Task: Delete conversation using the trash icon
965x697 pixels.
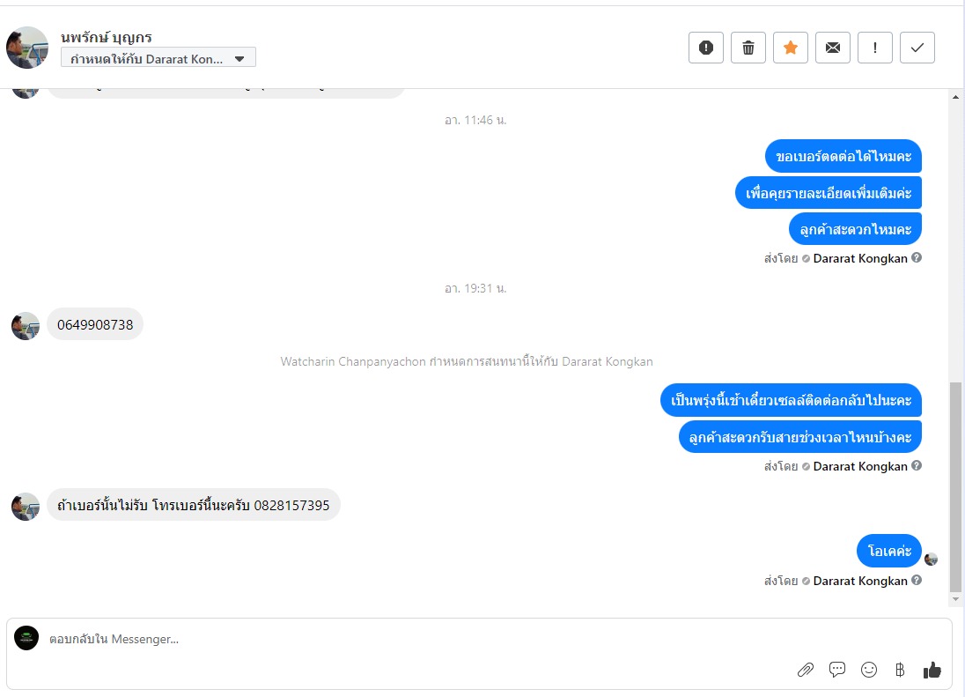Action: tap(748, 48)
